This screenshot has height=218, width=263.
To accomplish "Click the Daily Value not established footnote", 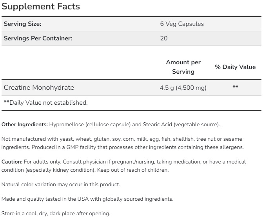I will pos(45,103).
